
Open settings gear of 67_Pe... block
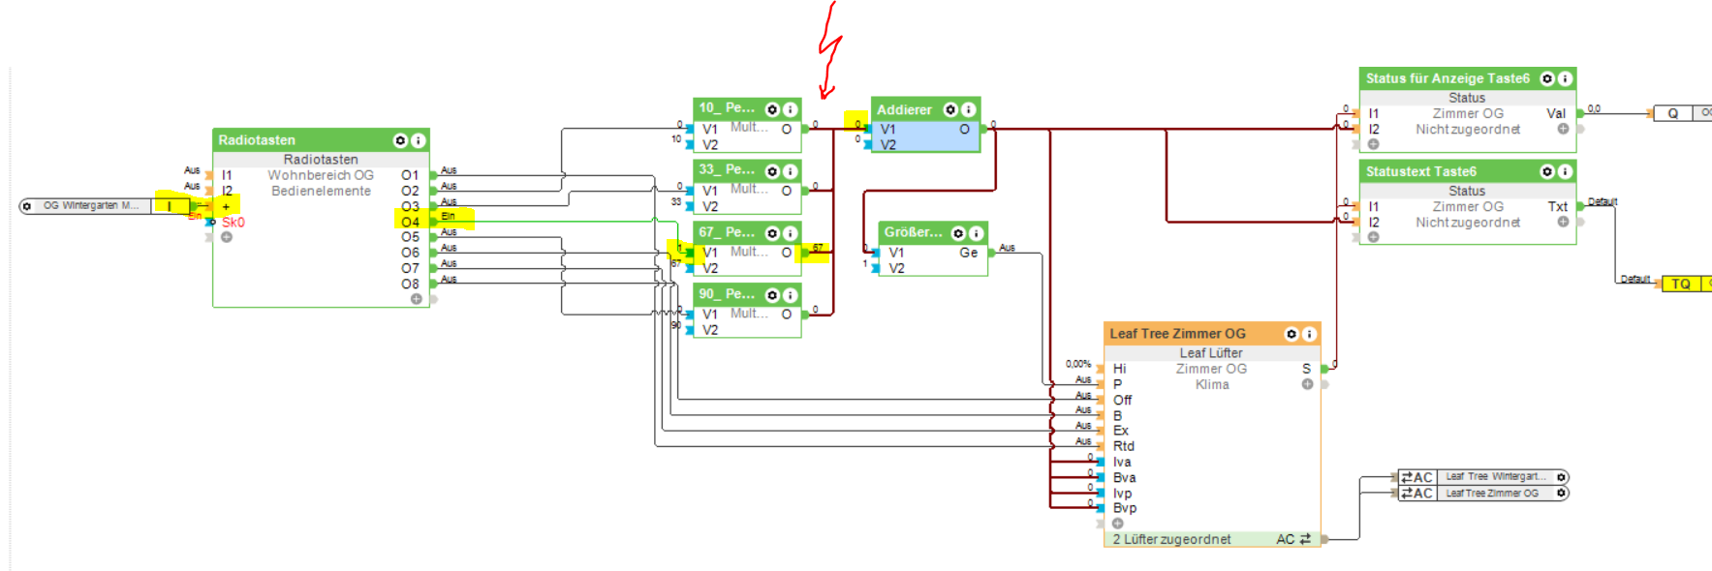pos(772,233)
